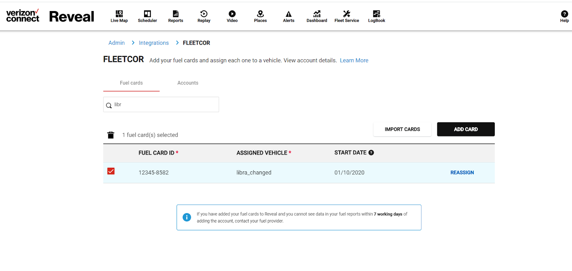Switch to the Accounts tab
The width and height of the screenshot is (572, 271).
click(x=188, y=83)
